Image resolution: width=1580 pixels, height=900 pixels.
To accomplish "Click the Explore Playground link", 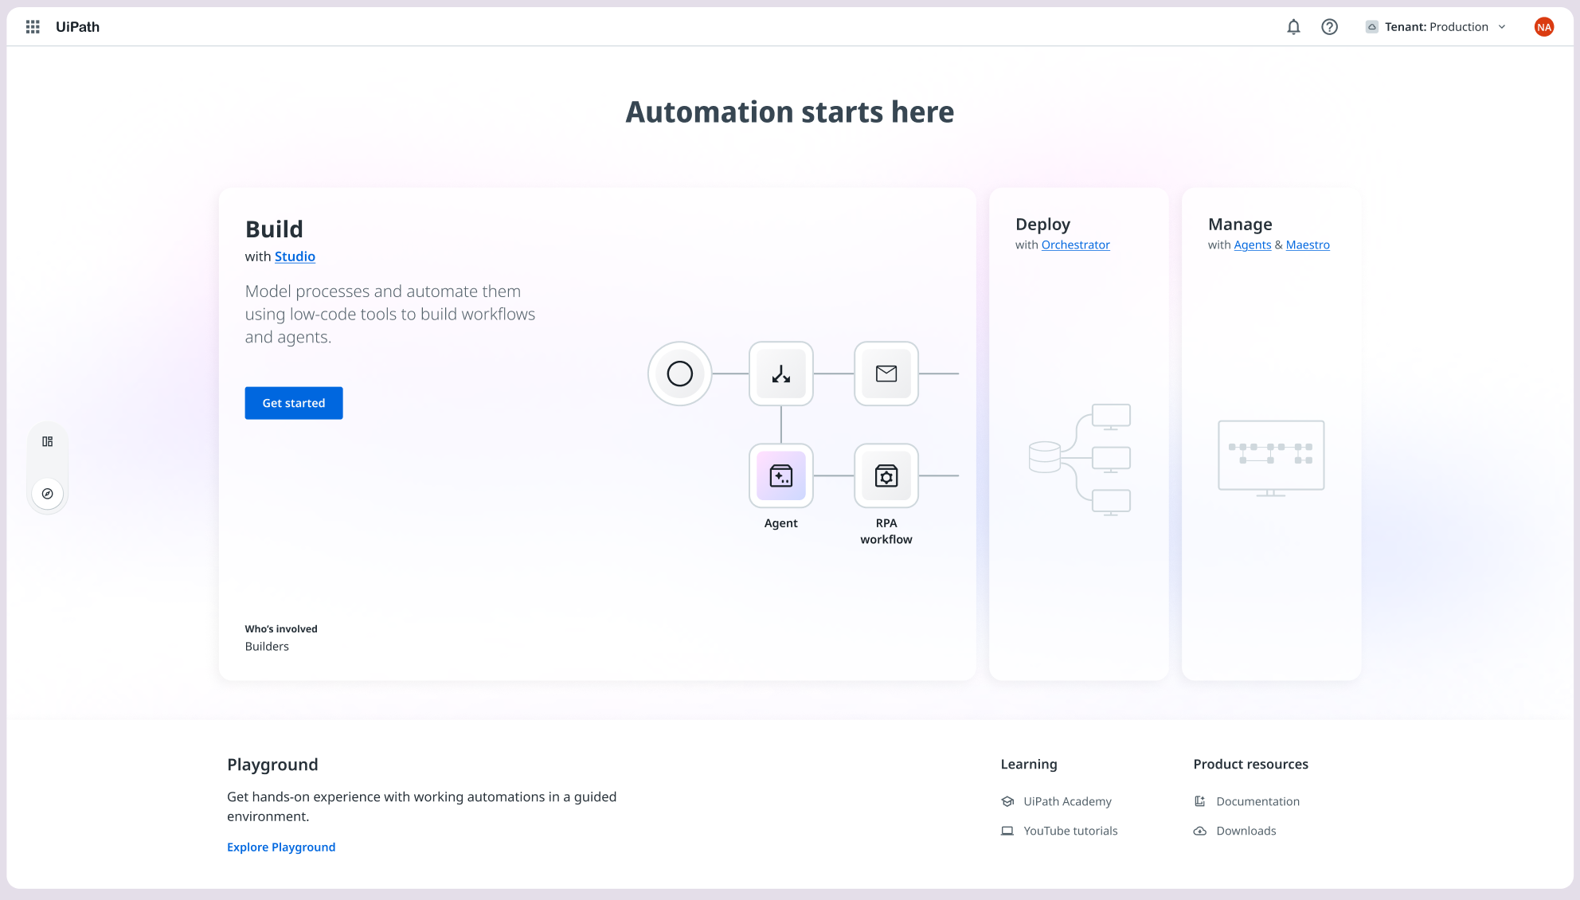I will coord(281,847).
